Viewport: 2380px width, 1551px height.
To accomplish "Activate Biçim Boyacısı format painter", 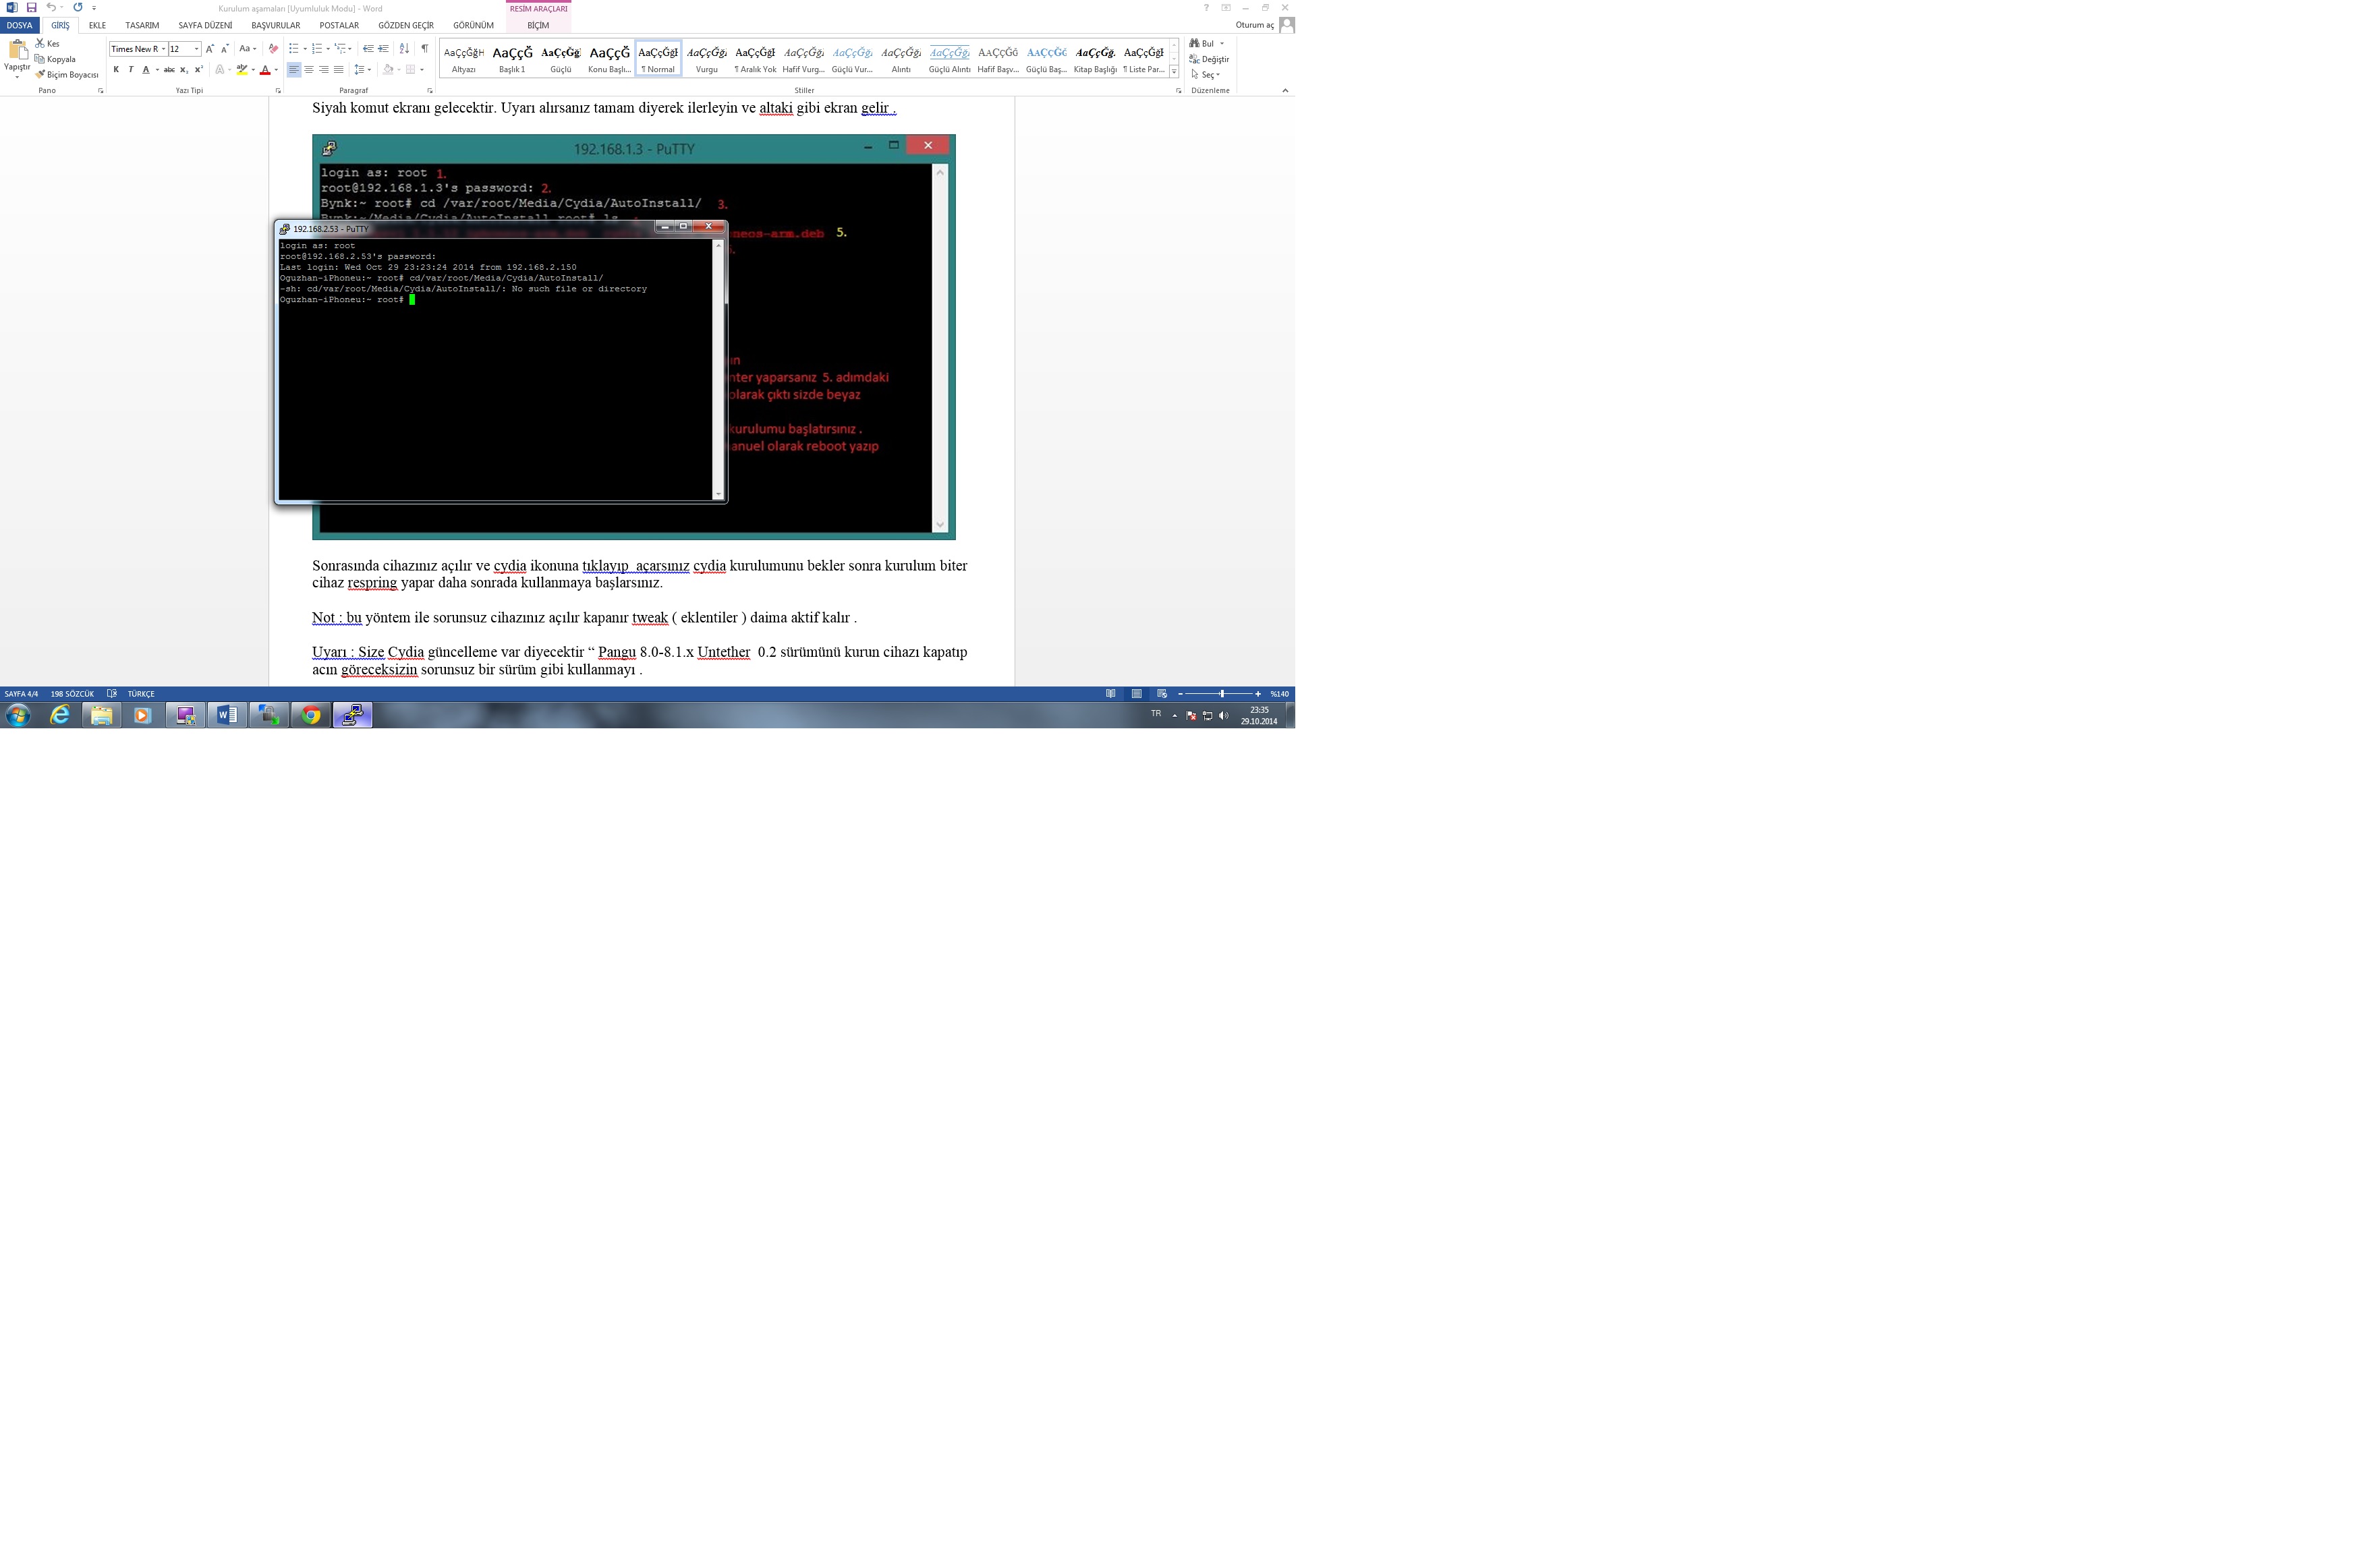I will [x=67, y=75].
